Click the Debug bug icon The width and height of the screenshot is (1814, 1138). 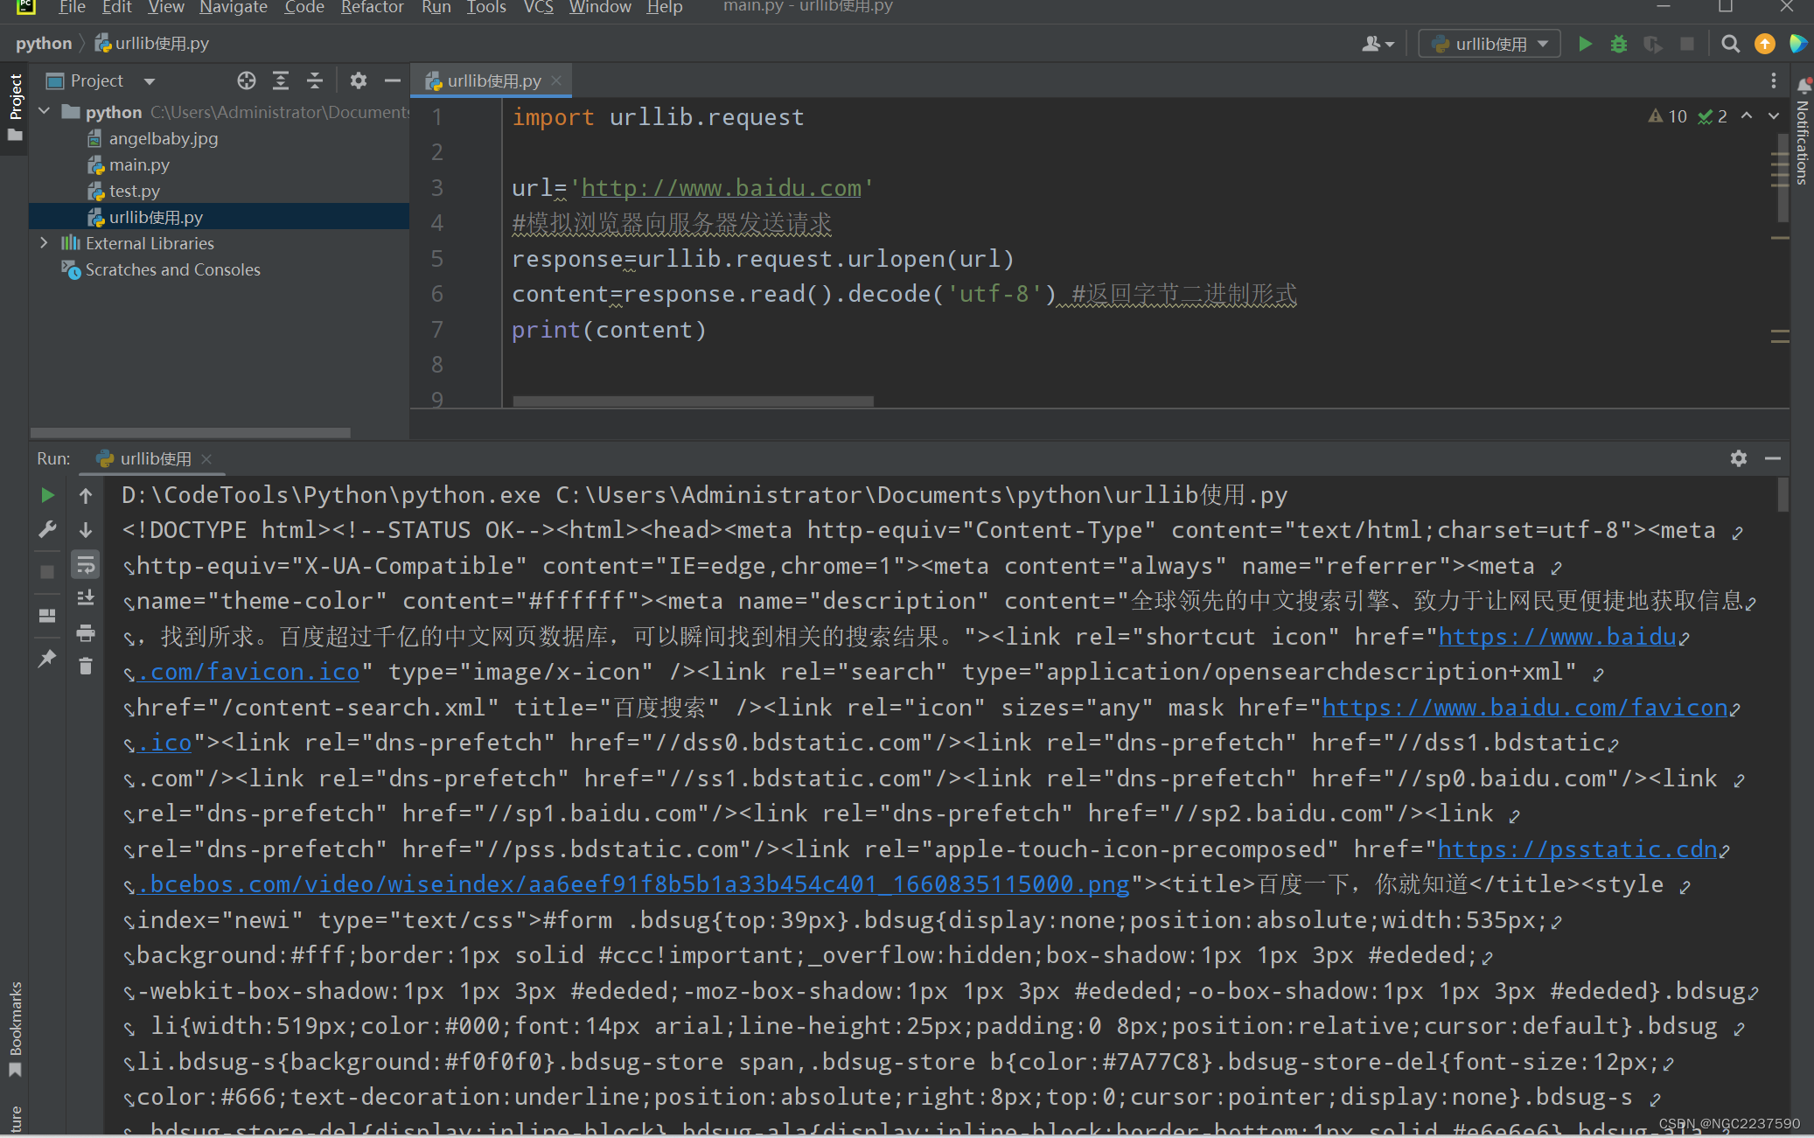(1618, 44)
